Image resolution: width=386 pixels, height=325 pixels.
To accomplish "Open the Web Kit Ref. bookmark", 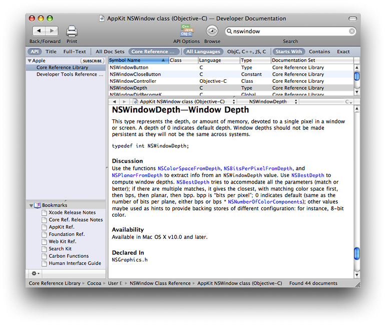I will coord(62,242).
